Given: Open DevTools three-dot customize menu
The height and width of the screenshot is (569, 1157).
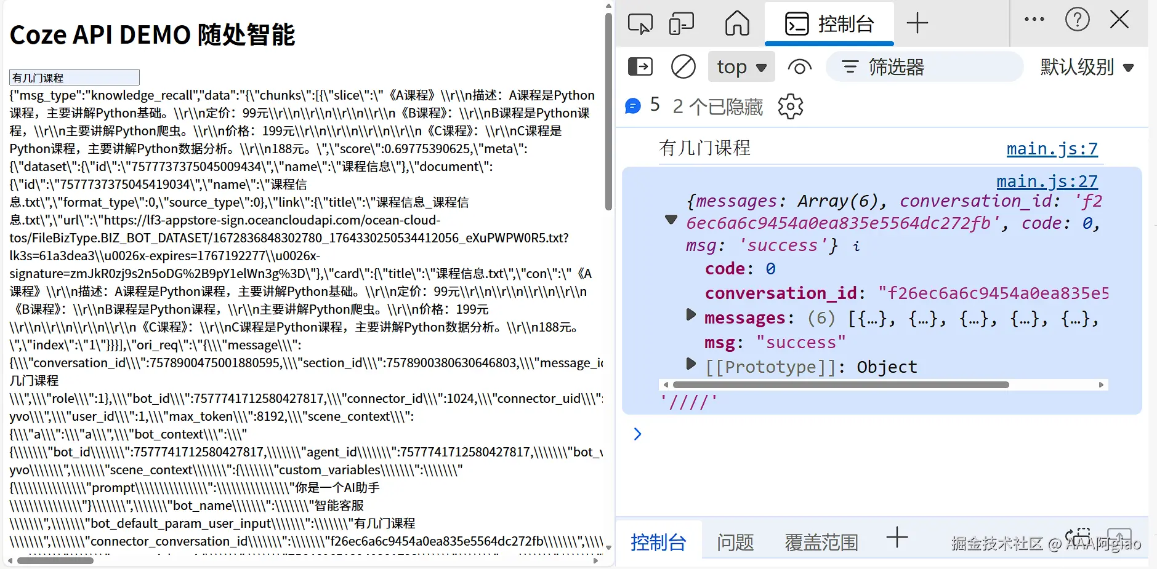Looking at the screenshot, I should pyautogui.click(x=1034, y=20).
